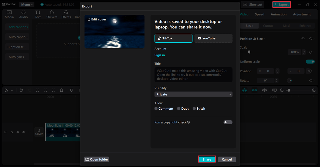The height and width of the screenshot is (167, 320).
Task: Expand the pointer tool options chevron
Action: tap(12, 90)
